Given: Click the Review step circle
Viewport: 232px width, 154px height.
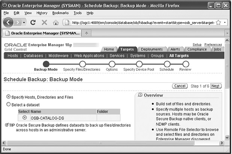Looking at the screenshot, I should tap(186, 64).
